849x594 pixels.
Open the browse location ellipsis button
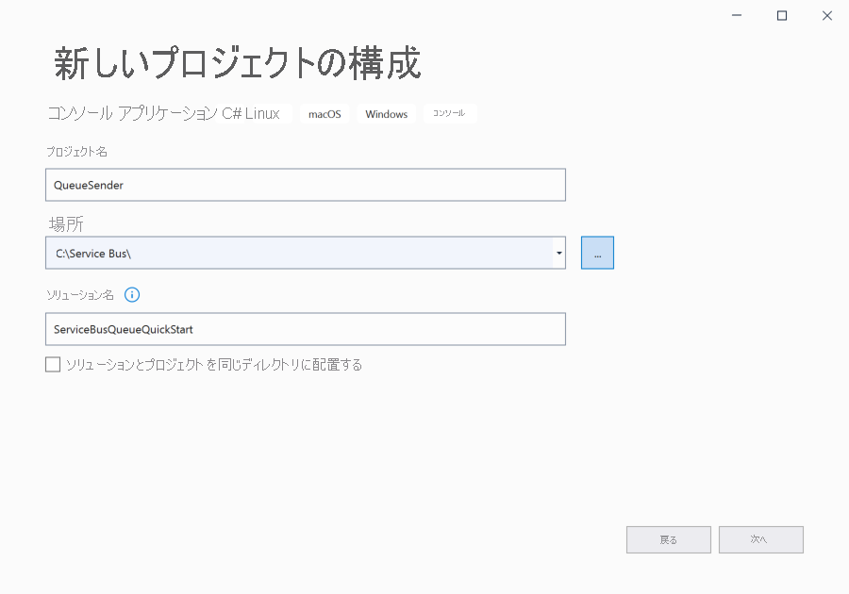click(x=597, y=253)
